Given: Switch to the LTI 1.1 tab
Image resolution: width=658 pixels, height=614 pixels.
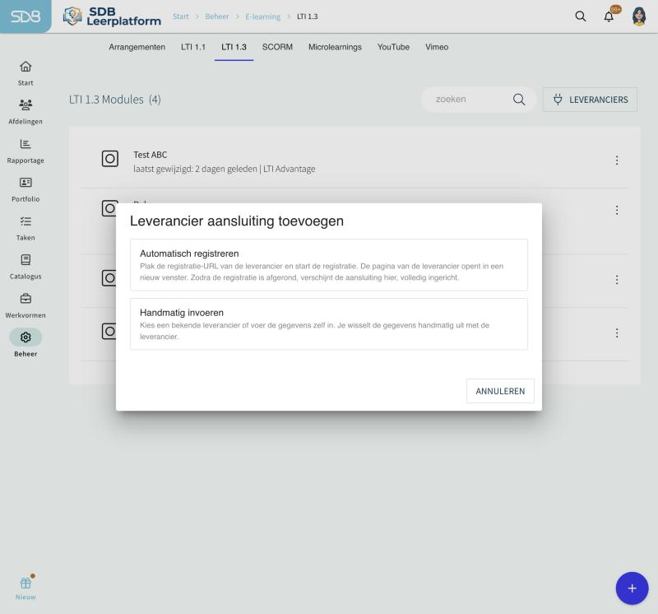Looking at the screenshot, I should pos(193,47).
